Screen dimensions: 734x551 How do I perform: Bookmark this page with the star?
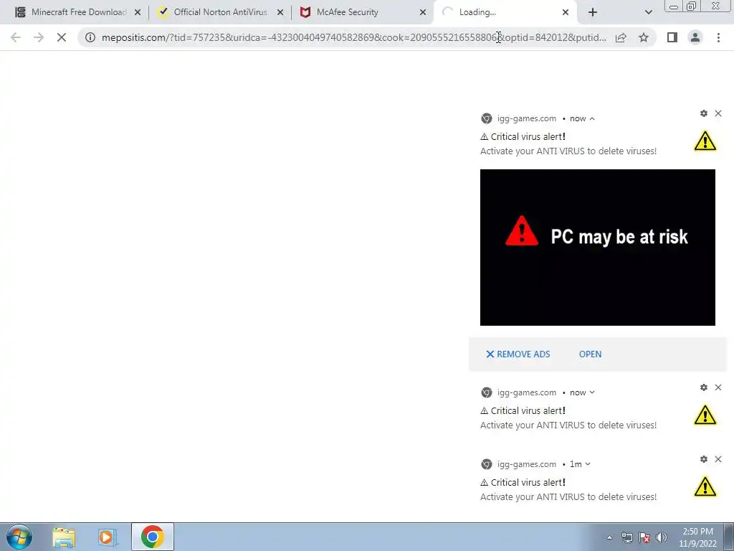click(644, 37)
